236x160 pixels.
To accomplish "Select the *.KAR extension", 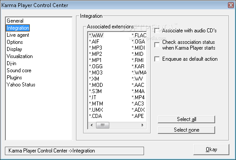I will (x=138, y=66).
